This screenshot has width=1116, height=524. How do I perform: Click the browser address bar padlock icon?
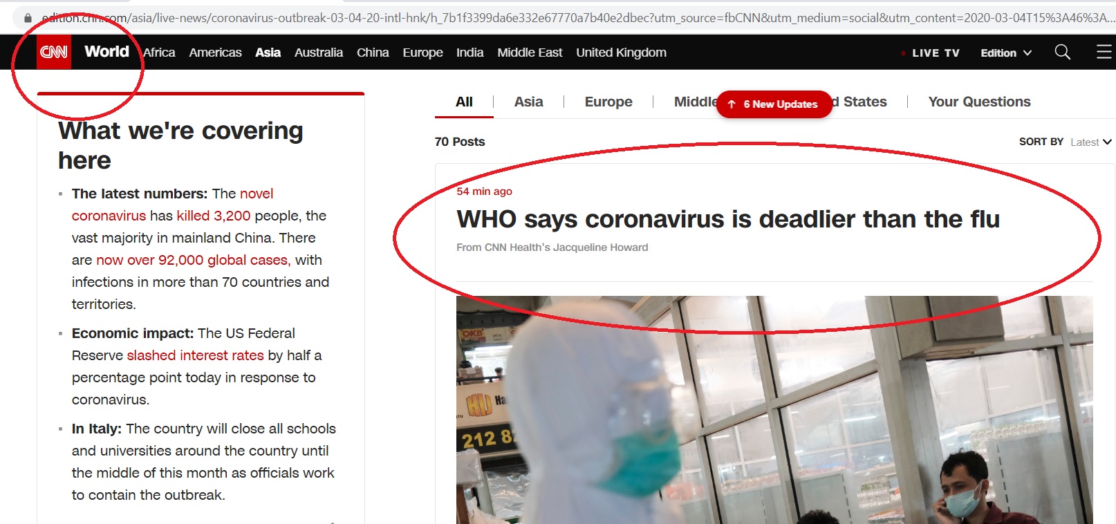(28, 18)
